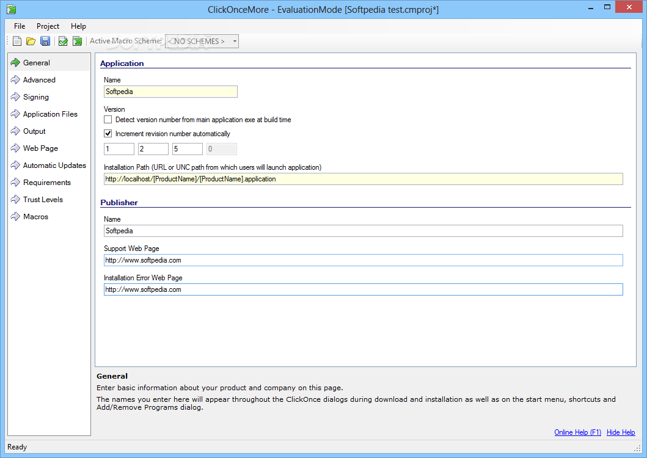
Task: Open the Automatic Updates page
Action: click(x=49, y=165)
